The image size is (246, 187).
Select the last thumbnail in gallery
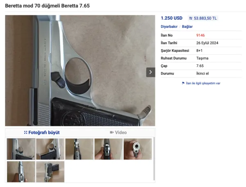click(x=50, y=171)
